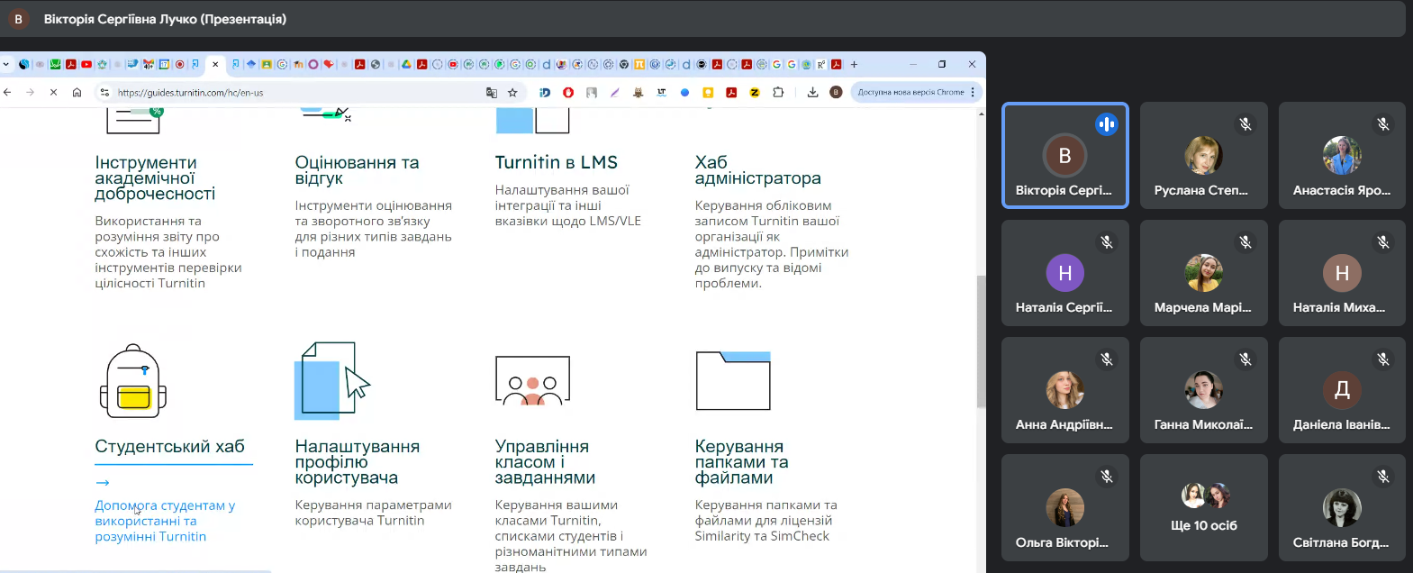This screenshot has width=1413, height=573.
Task: Open a new browser tab
Action: coord(854,64)
